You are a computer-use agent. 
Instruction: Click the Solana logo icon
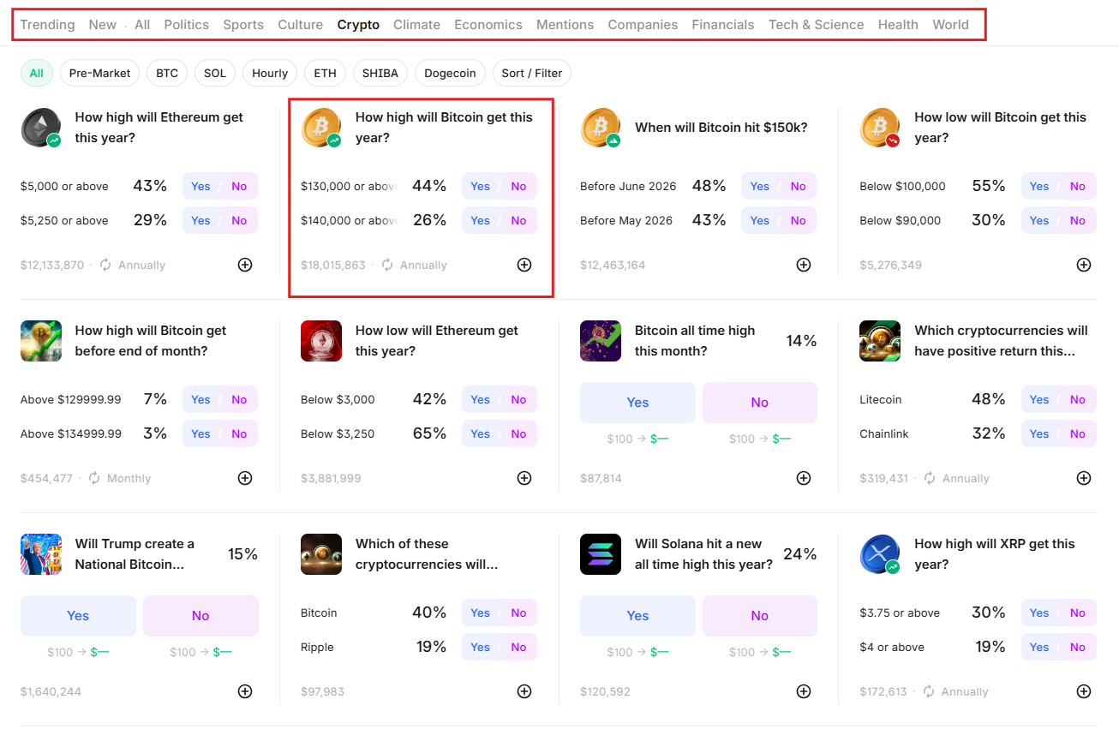click(600, 554)
